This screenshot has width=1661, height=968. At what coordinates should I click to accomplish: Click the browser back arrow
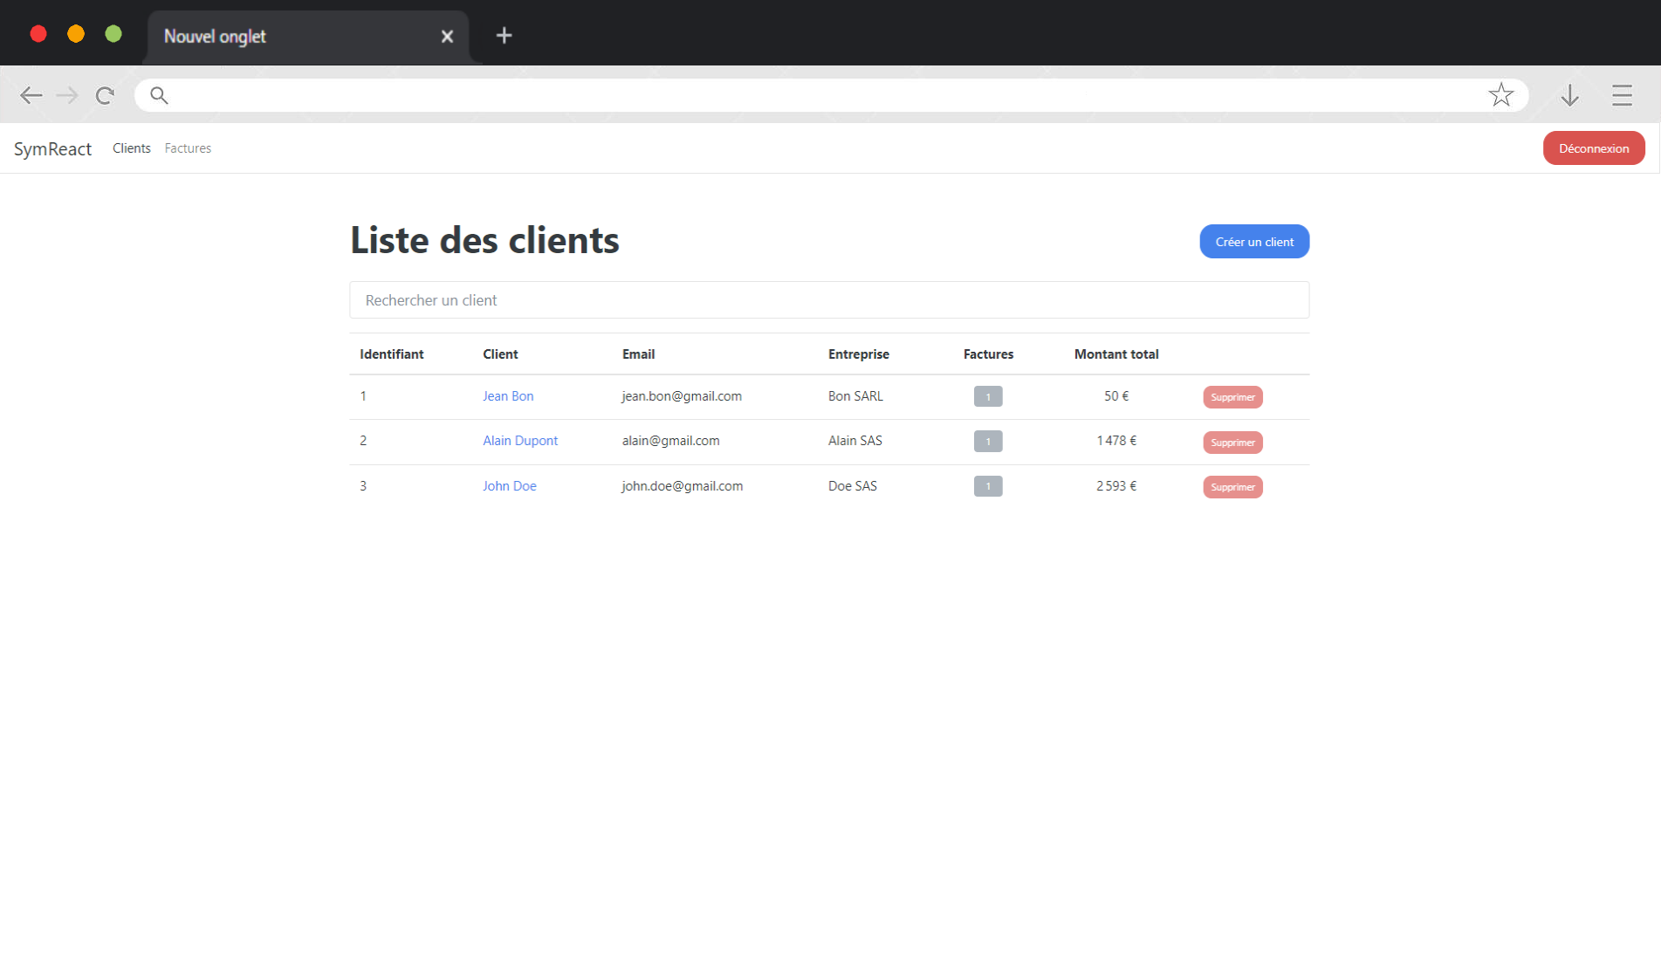[31, 95]
